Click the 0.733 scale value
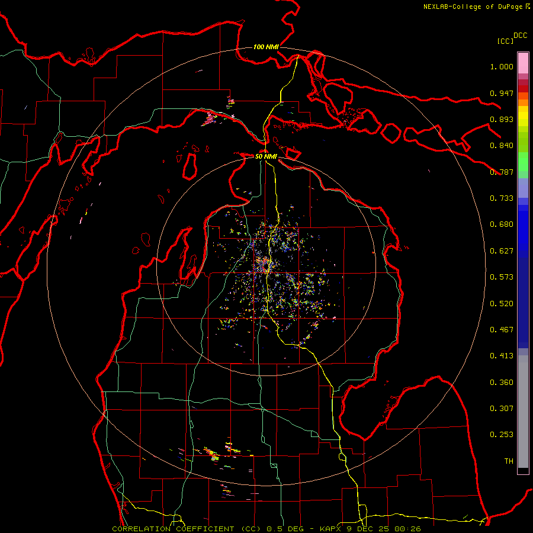The width and height of the screenshot is (533, 533). tap(502, 198)
